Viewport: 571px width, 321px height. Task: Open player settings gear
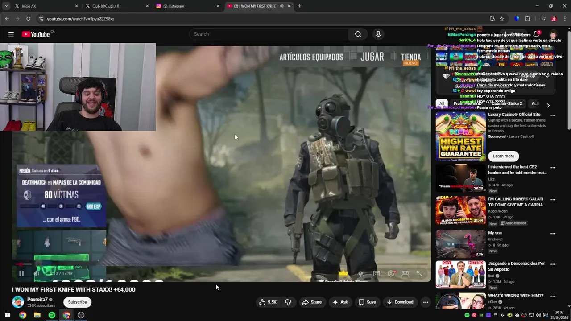(x=391, y=273)
